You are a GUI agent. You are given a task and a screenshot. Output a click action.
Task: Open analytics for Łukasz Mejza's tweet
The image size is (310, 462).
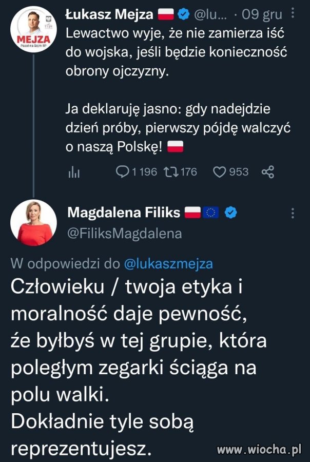tap(74, 173)
